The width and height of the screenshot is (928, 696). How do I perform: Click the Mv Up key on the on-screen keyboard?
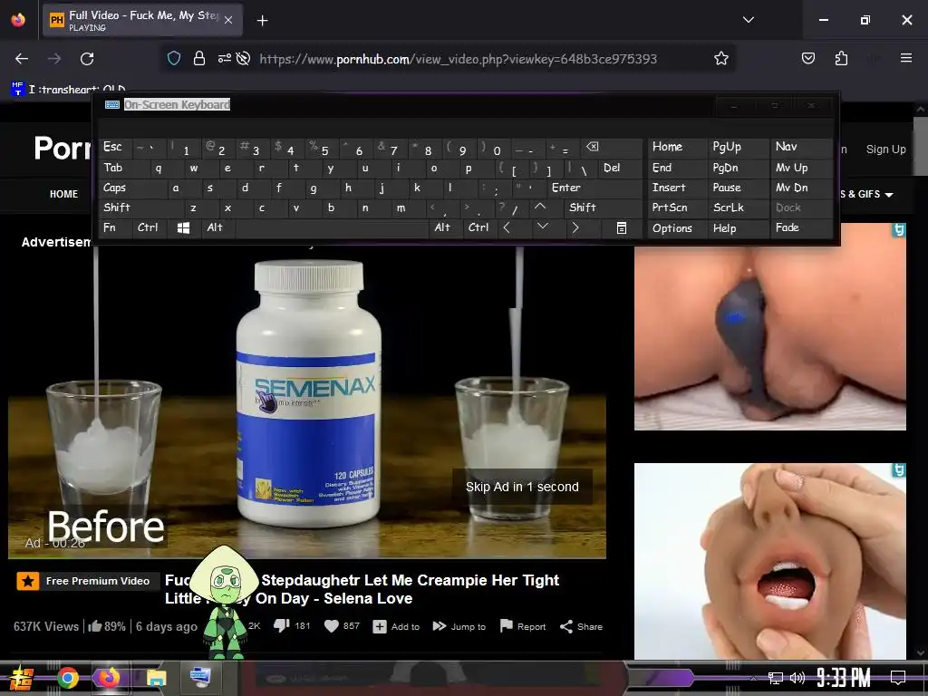coord(801,168)
